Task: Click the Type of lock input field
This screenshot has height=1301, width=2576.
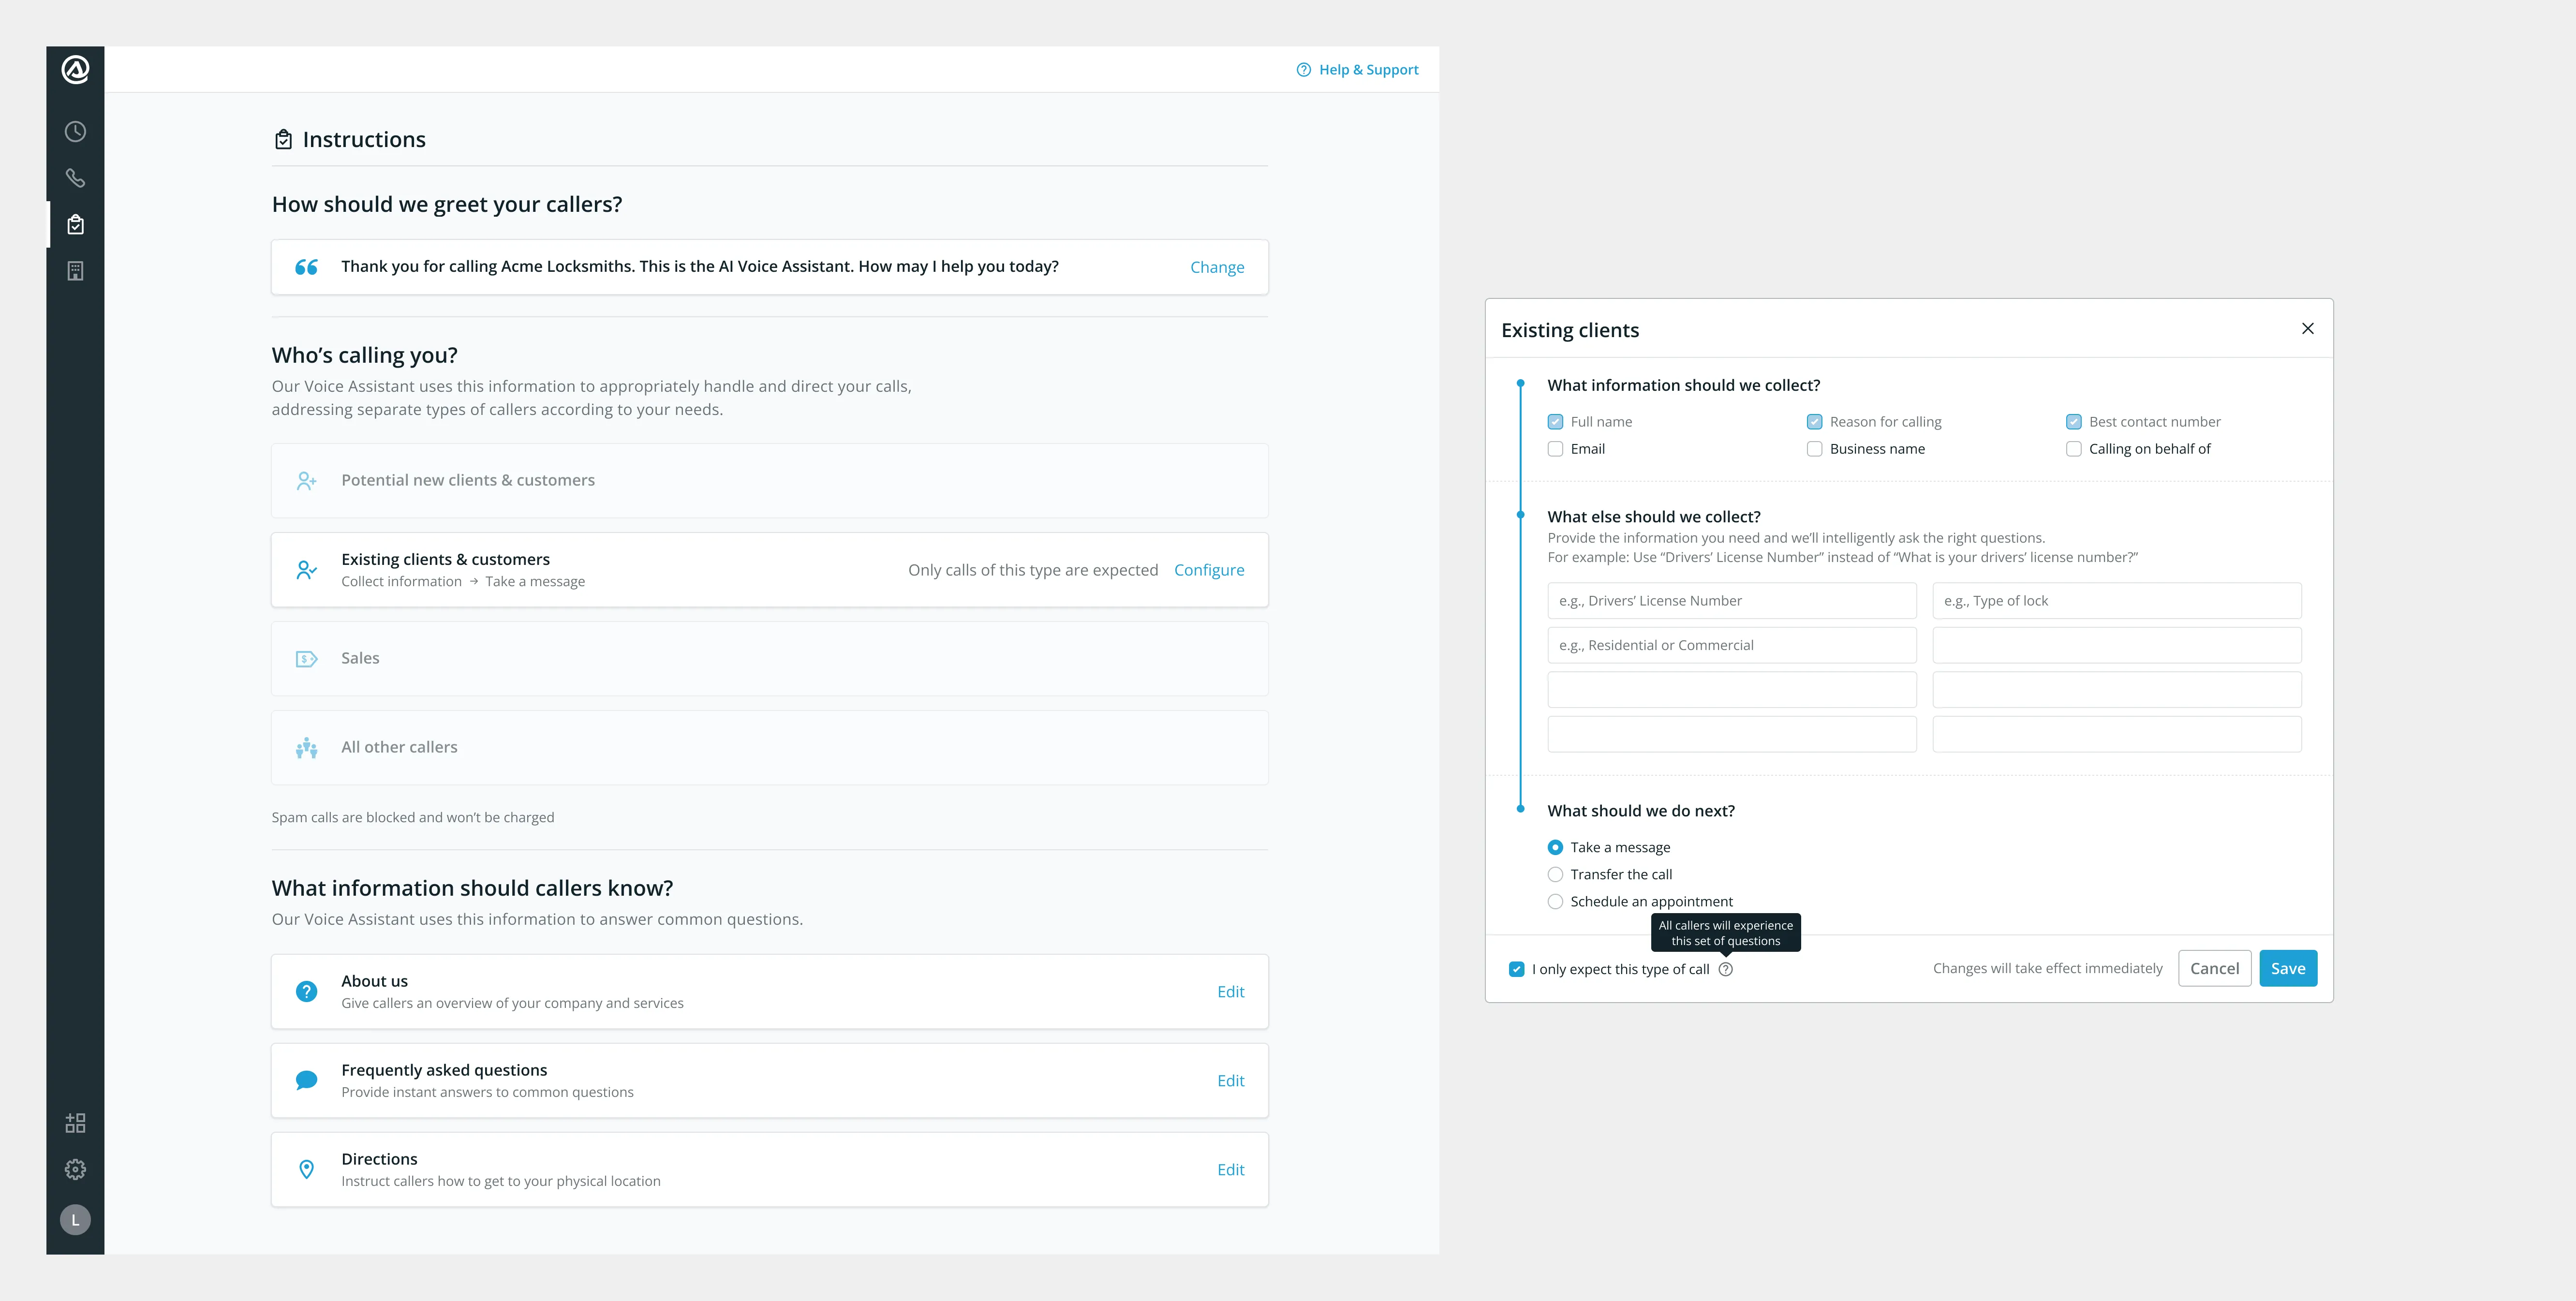Action: tap(2117, 601)
